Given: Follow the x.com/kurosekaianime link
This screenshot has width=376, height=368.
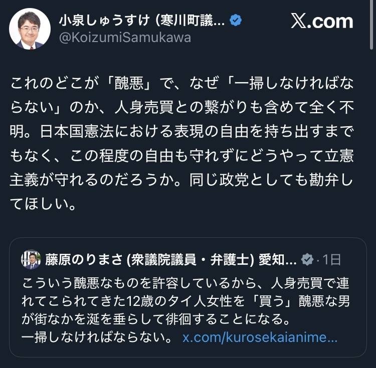Looking at the screenshot, I should [260, 337].
